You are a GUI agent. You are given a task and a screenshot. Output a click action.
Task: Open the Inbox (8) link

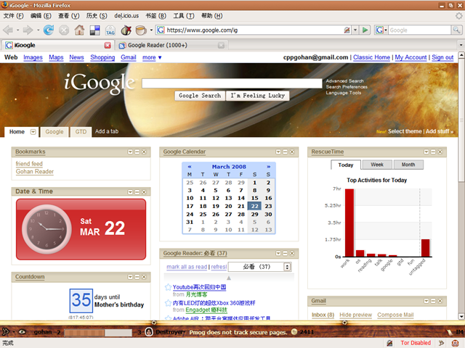pos(323,315)
